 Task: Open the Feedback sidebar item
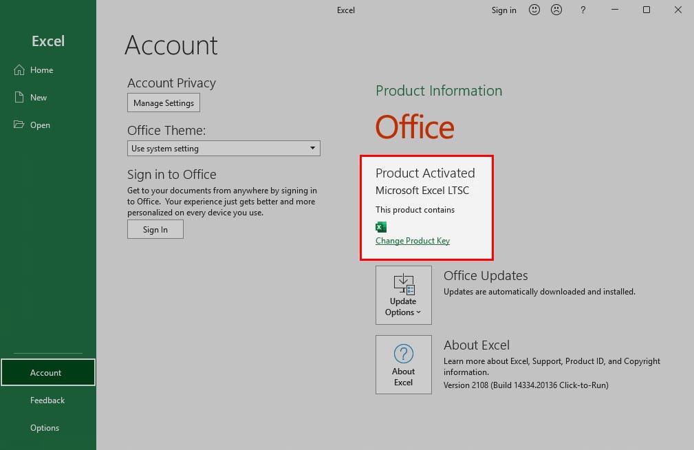[47, 400]
